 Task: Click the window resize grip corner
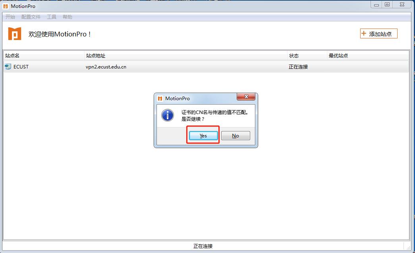[x=408, y=247]
